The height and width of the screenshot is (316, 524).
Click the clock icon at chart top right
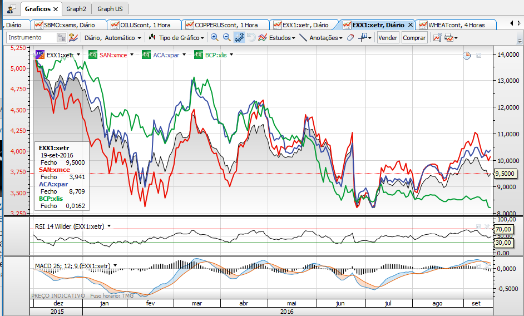(467, 55)
